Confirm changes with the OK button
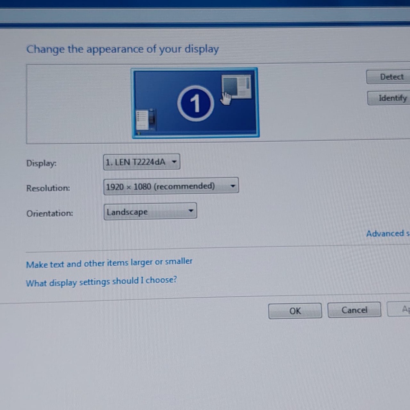This screenshot has width=410, height=410. pos(295,311)
